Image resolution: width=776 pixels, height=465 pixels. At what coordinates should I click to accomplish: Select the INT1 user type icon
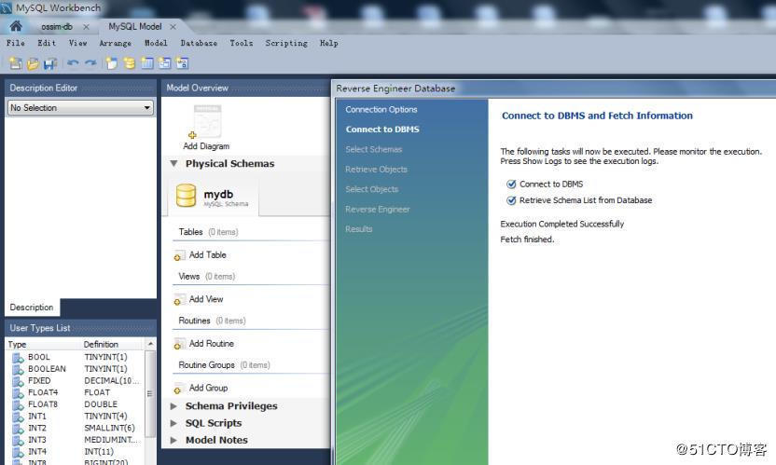[x=18, y=417]
